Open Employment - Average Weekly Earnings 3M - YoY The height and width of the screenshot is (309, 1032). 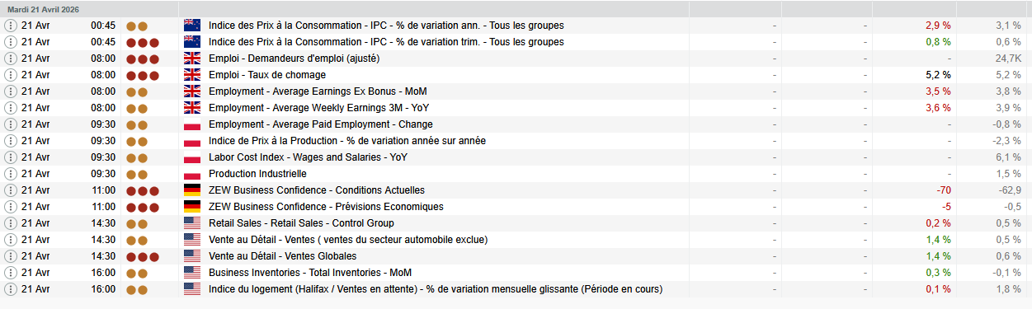tap(318, 108)
